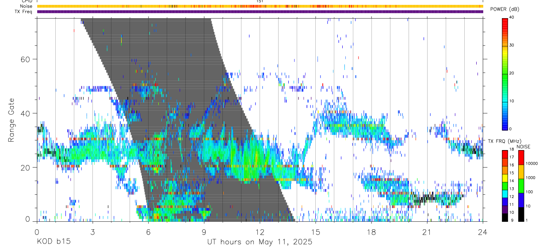Click the 'TX Freq' row label at top left
Image resolution: width=543 pixels, height=251 pixels.
(x=24, y=12)
